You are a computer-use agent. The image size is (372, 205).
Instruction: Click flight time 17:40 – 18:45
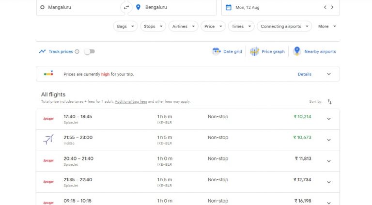(x=77, y=116)
